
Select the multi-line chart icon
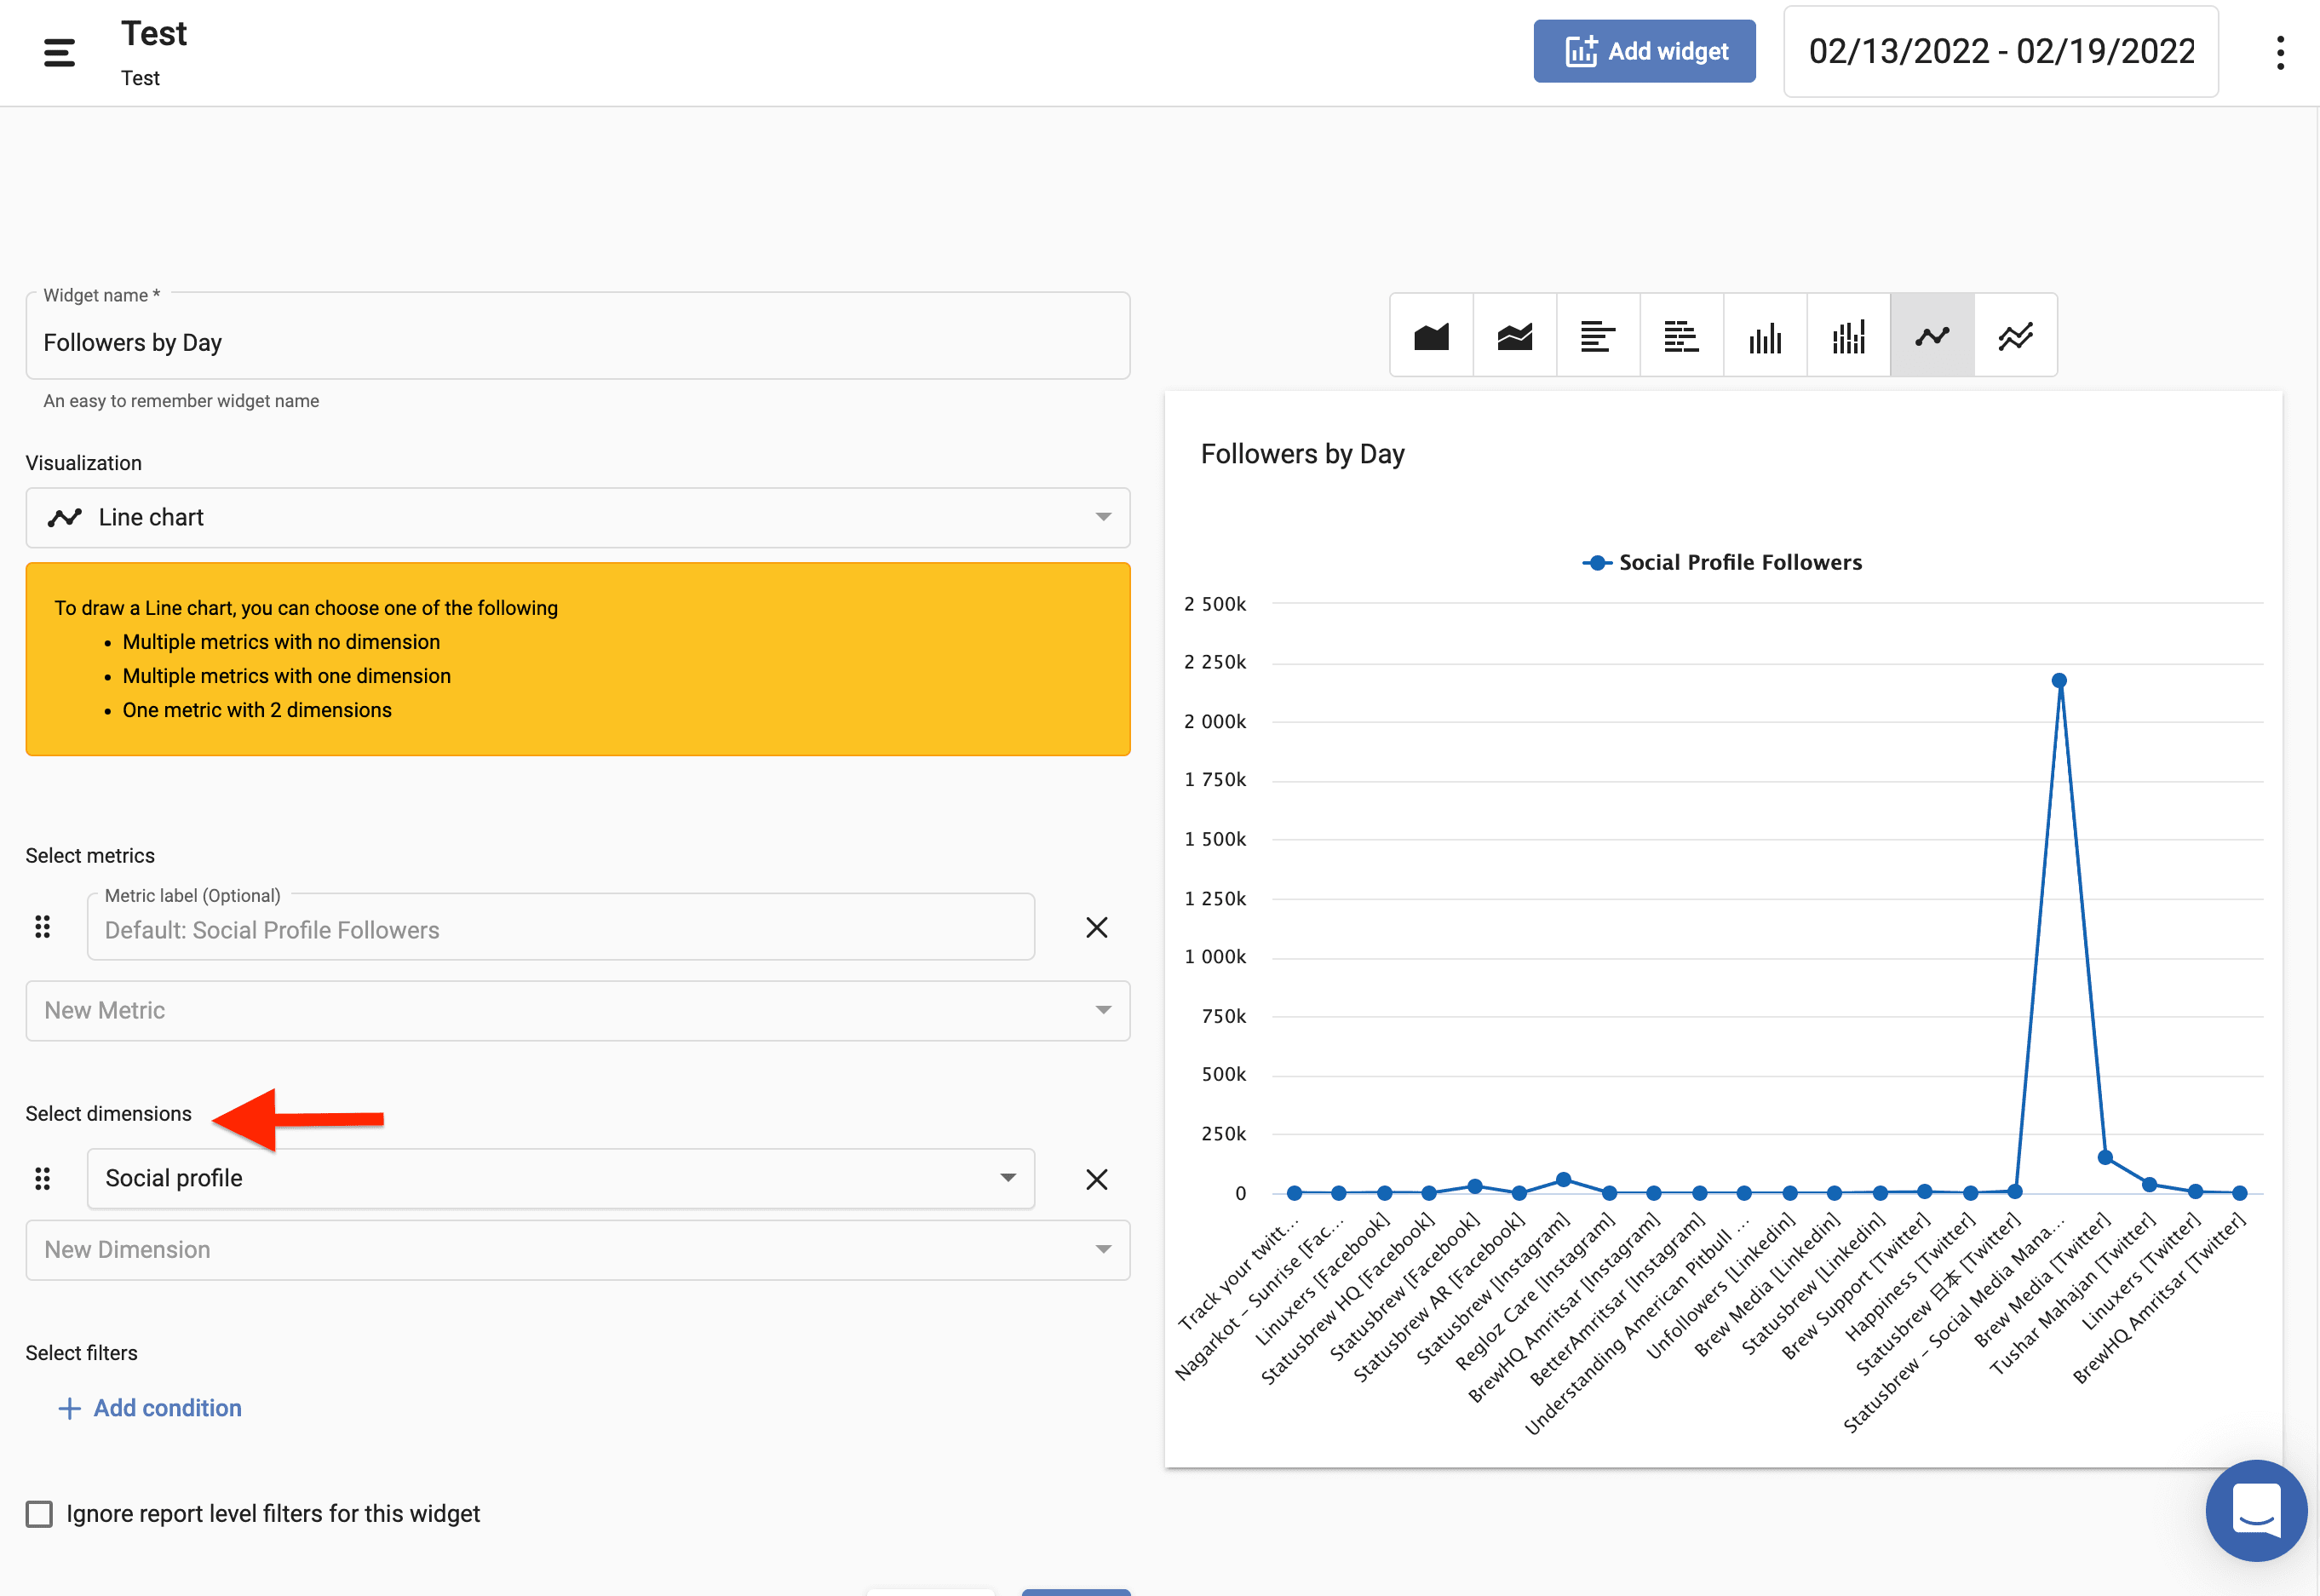[x=2015, y=336]
